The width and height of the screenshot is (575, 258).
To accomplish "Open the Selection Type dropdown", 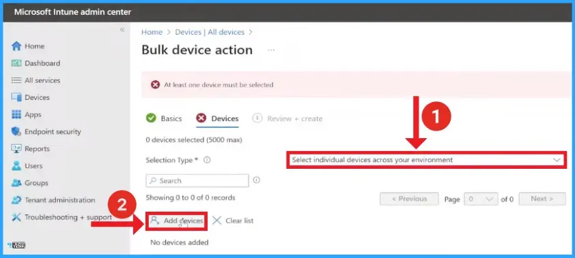I will [x=426, y=160].
